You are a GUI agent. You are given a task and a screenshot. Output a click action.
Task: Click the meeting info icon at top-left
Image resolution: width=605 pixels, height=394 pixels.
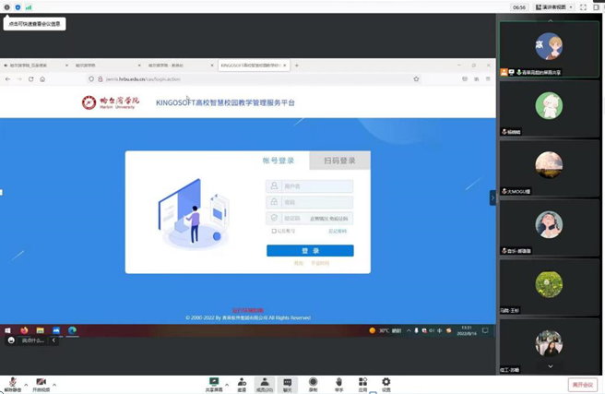click(7, 6)
